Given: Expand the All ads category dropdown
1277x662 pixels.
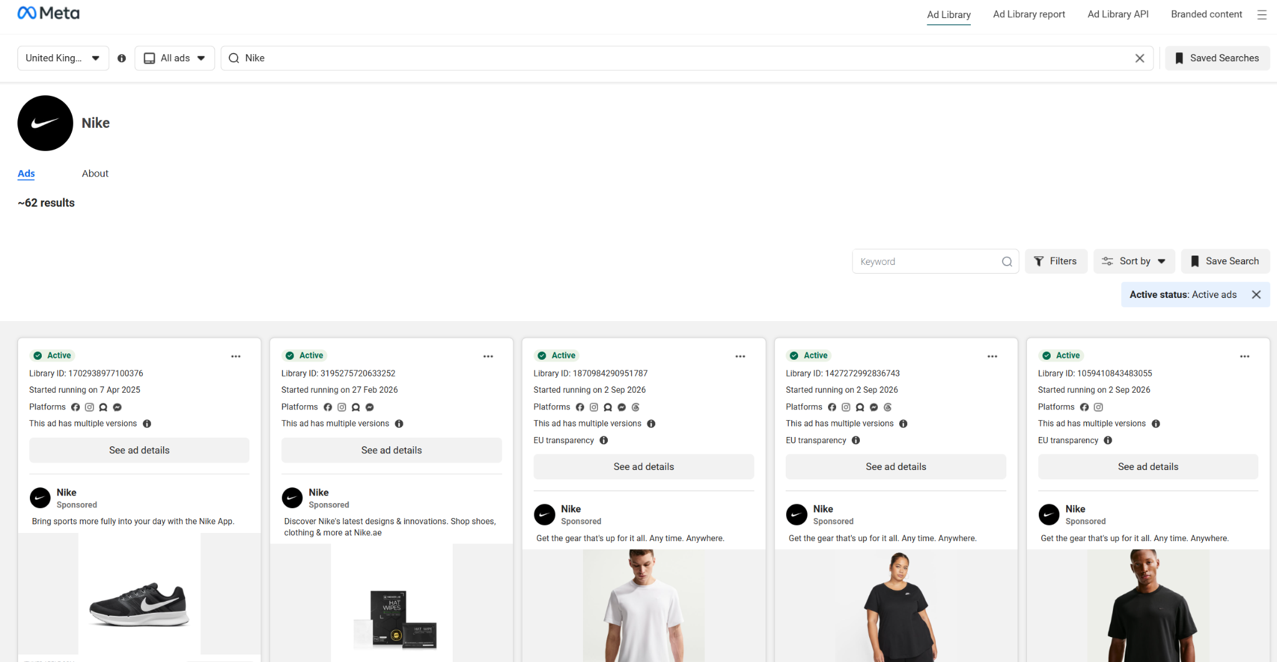Looking at the screenshot, I should coord(175,58).
